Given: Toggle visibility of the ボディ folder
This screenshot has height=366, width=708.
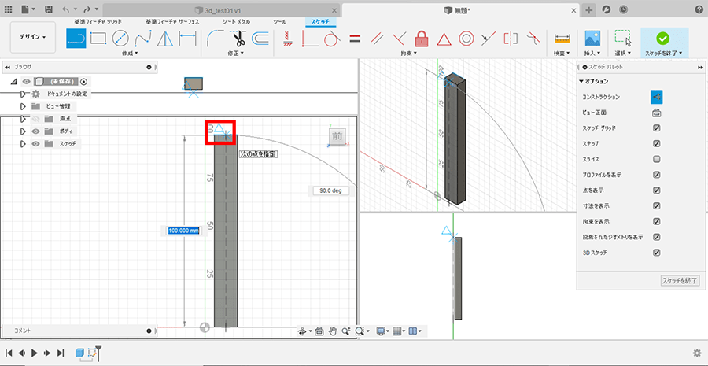Looking at the screenshot, I should [x=35, y=131].
